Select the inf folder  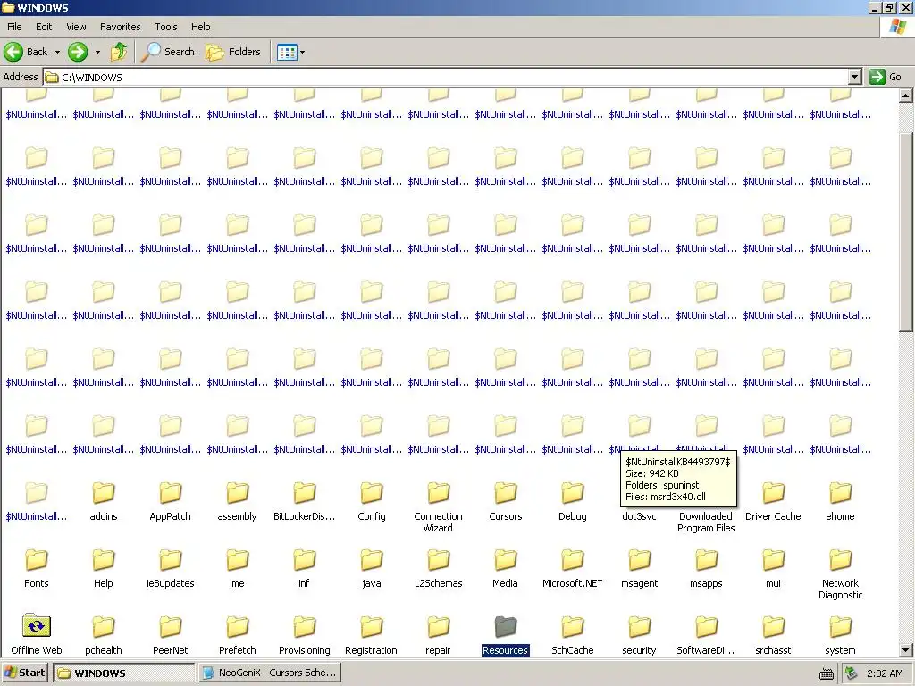(304, 569)
